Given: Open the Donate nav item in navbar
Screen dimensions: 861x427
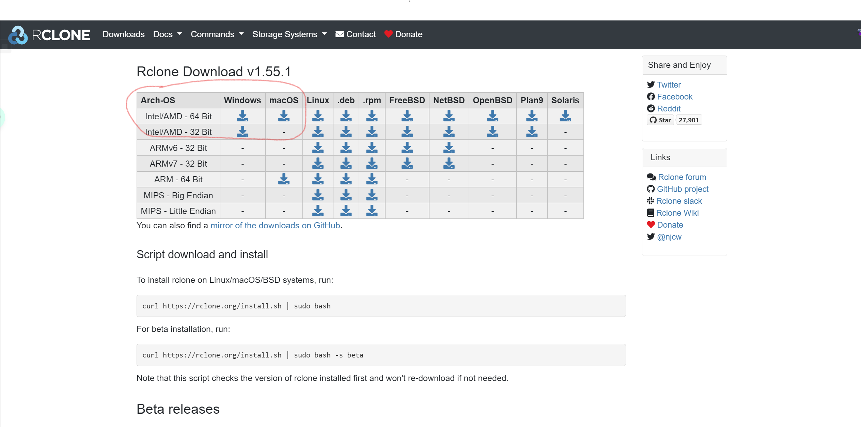Looking at the screenshot, I should click(404, 34).
